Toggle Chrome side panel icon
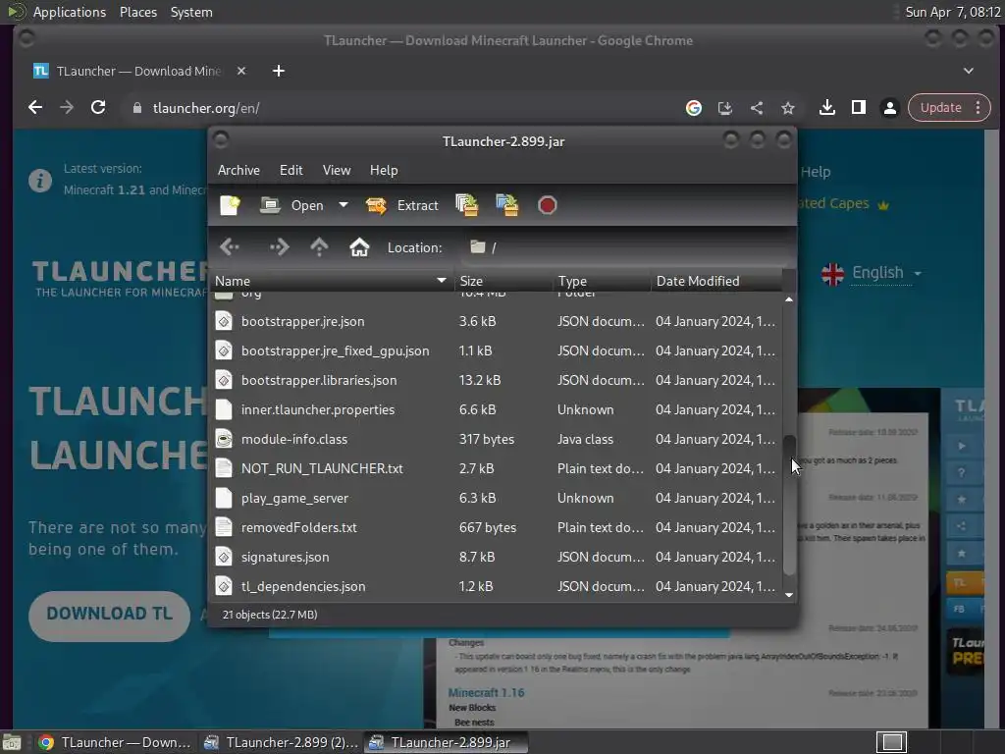Screen dimensions: 1005x754 [858, 108]
